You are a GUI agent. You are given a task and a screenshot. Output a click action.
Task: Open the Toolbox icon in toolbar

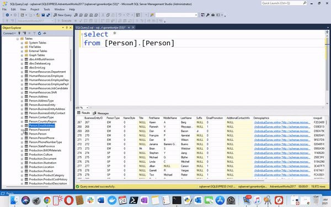pyautogui.click(x=213, y=15)
